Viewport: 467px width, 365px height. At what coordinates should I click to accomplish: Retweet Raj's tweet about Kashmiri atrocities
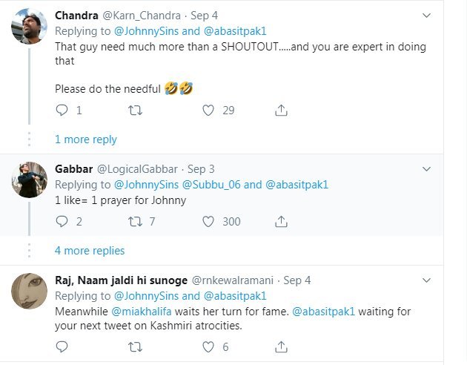(x=135, y=346)
